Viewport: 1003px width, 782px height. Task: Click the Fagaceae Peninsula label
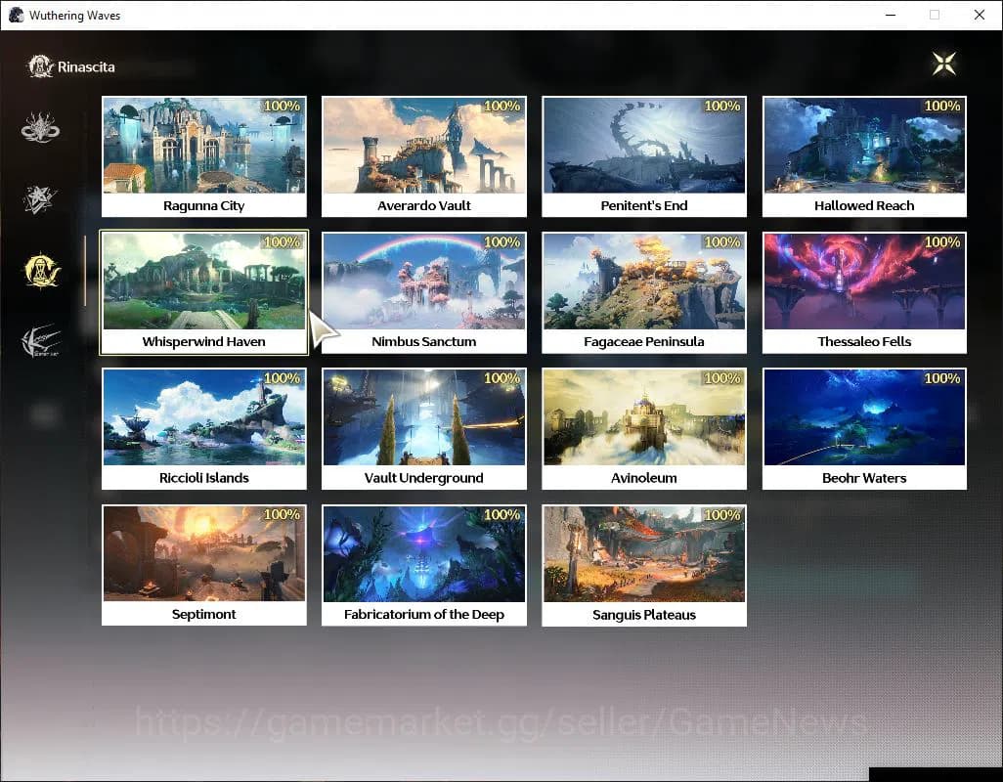pos(644,341)
